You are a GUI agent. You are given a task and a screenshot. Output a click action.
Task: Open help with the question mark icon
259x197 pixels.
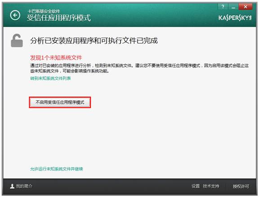[x=223, y=7]
